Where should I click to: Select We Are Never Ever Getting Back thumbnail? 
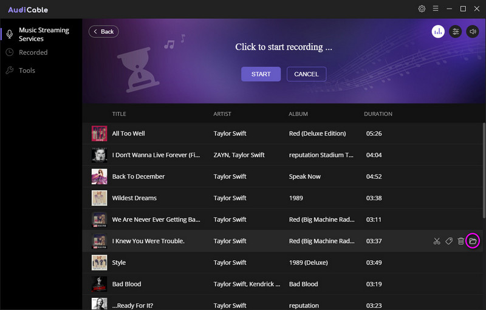(x=99, y=219)
